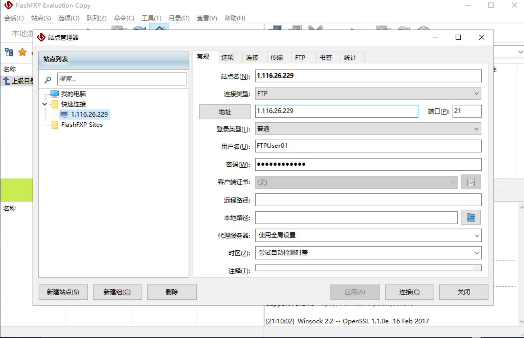Click the 连接(C) button
Viewport: 524px width, 338px height.
(x=409, y=292)
